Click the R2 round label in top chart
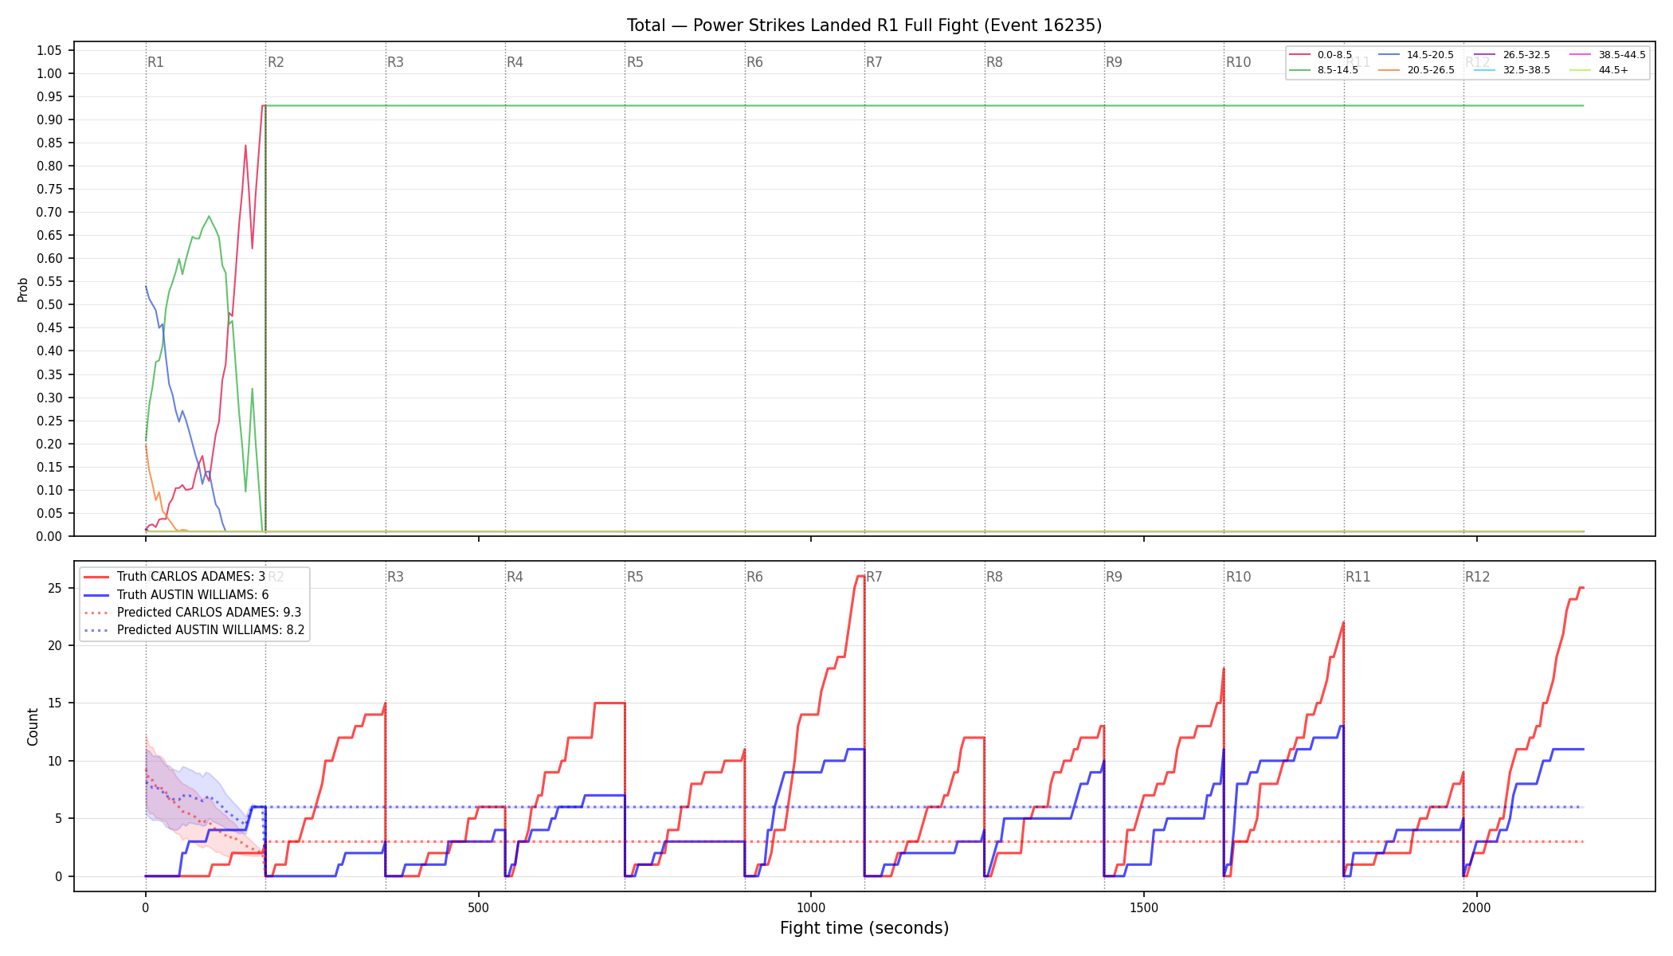 [x=276, y=62]
